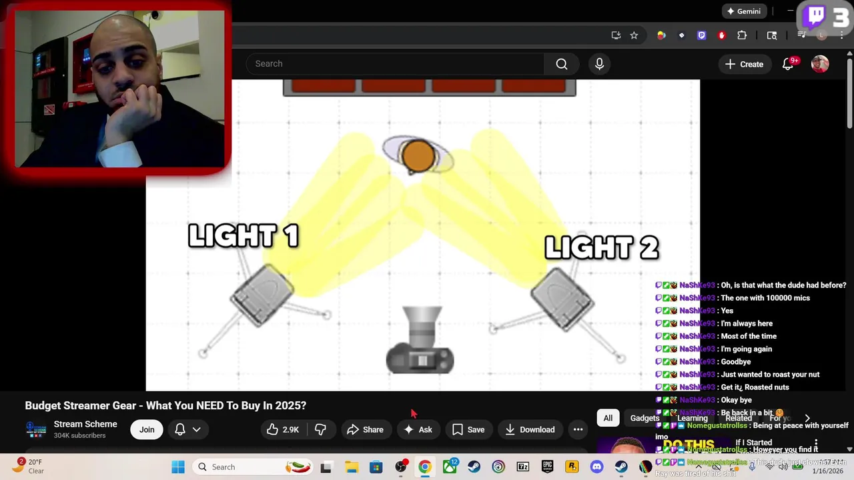The height and width of the screenshot is (480, 854).
Task: Open the 7-Zip icon on taskbar
Action: click(522, 467)
